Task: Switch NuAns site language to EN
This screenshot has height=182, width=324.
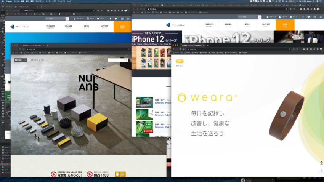Action: tap(37, 60)
